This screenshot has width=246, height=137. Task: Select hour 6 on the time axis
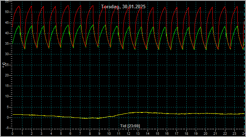70,134
